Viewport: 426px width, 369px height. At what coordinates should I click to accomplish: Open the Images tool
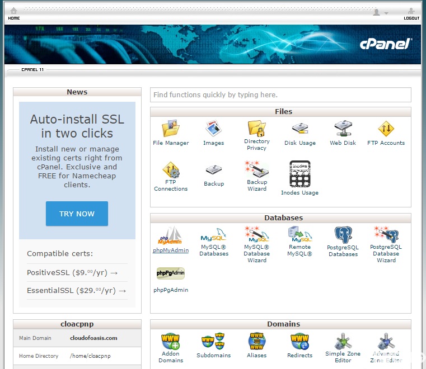coord(213,133)
